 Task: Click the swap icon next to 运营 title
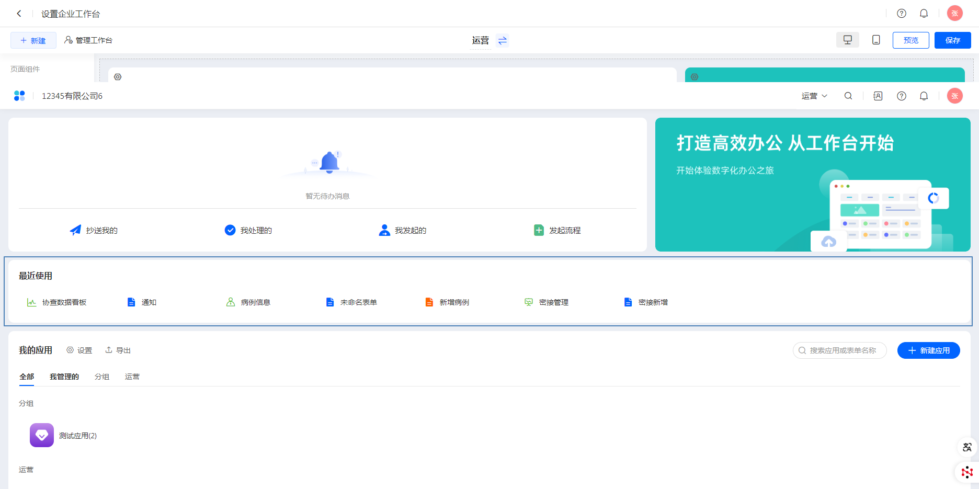point(503,41)
